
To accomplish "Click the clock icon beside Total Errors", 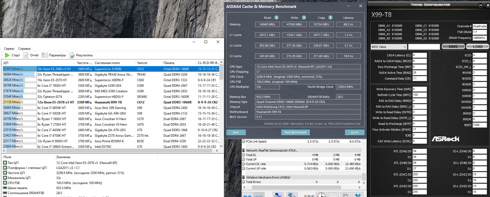I will tap(244, 182).
